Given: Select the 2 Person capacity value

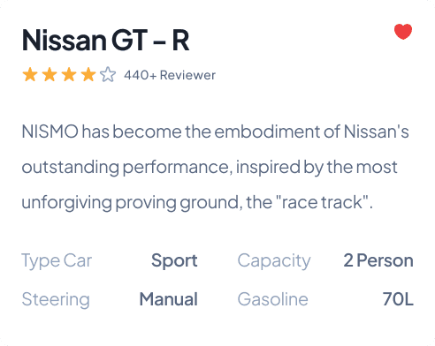Looking at the screenshot, I should click(x=378, y=260).
